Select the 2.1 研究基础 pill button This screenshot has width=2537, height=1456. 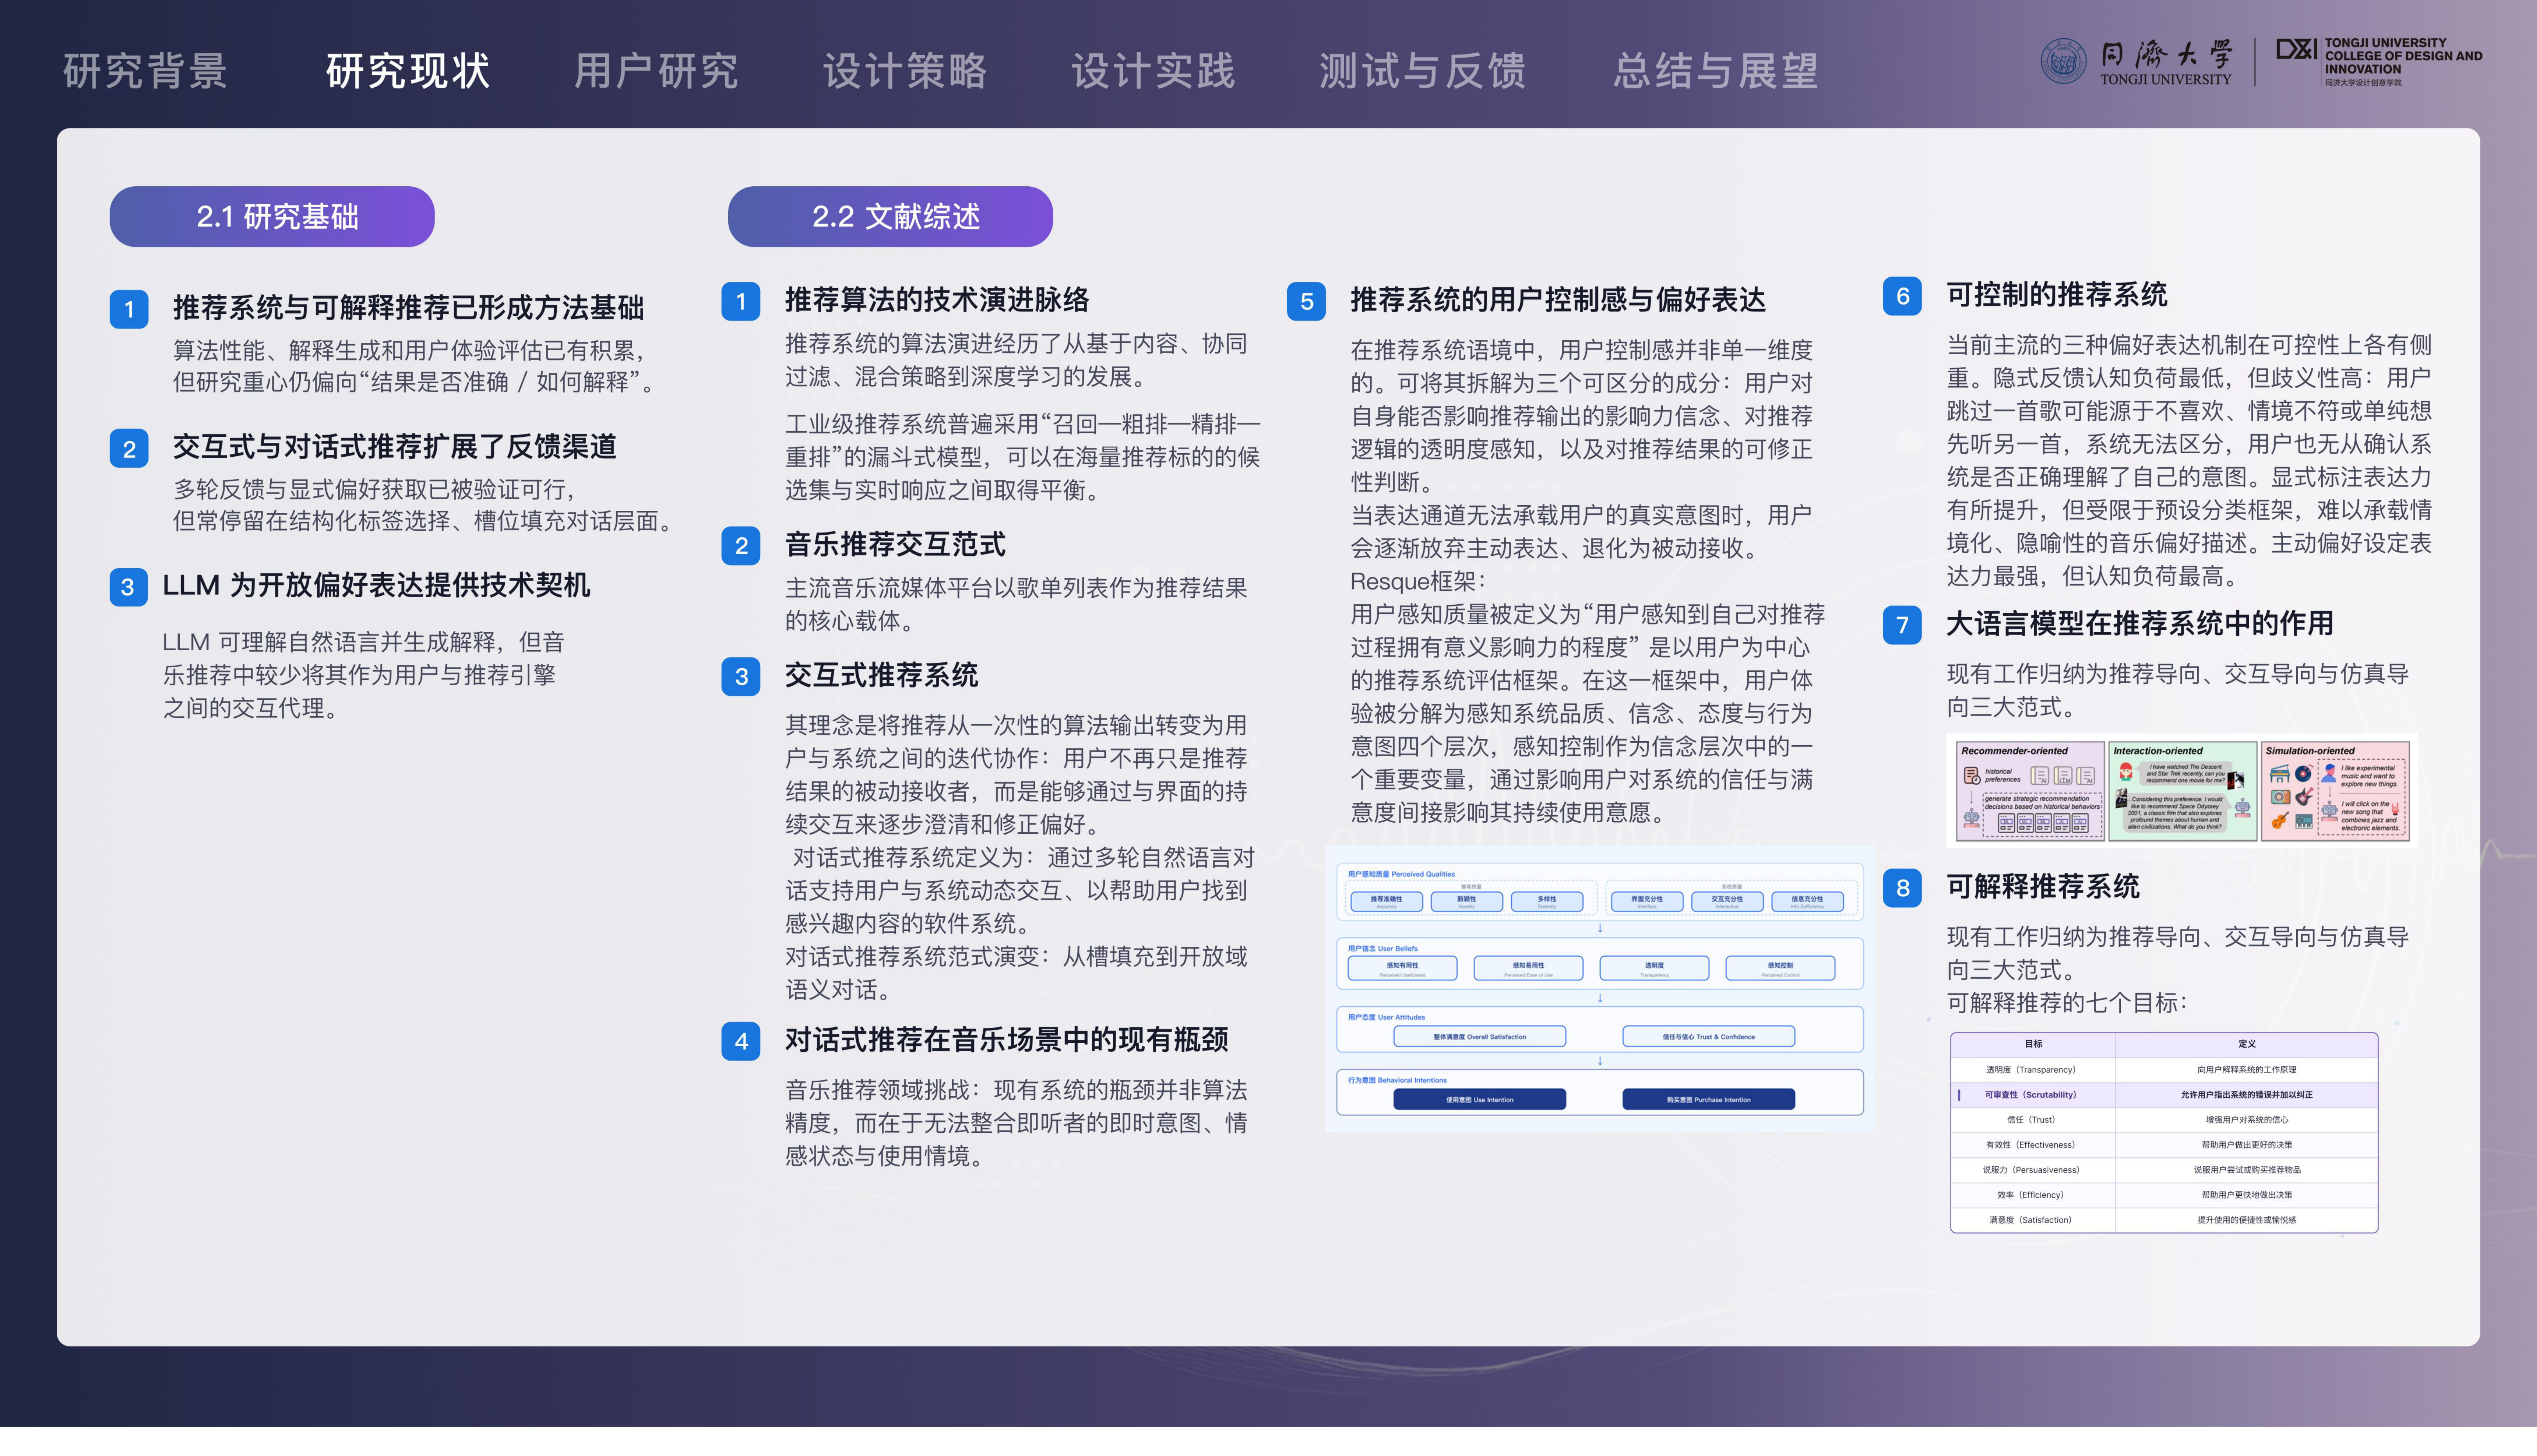click(272, 216)
